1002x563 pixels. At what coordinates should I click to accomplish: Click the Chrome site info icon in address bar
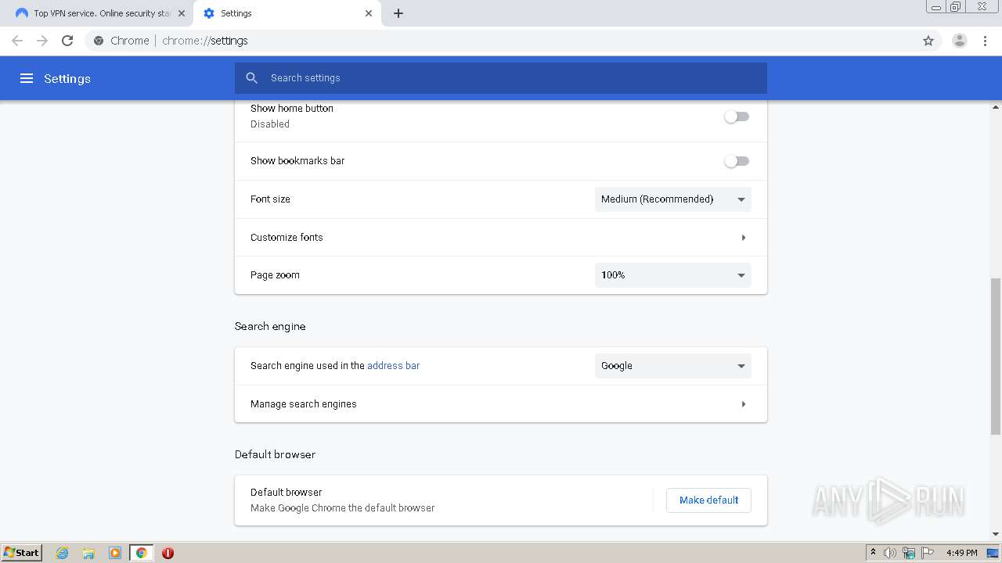point(99,41)
